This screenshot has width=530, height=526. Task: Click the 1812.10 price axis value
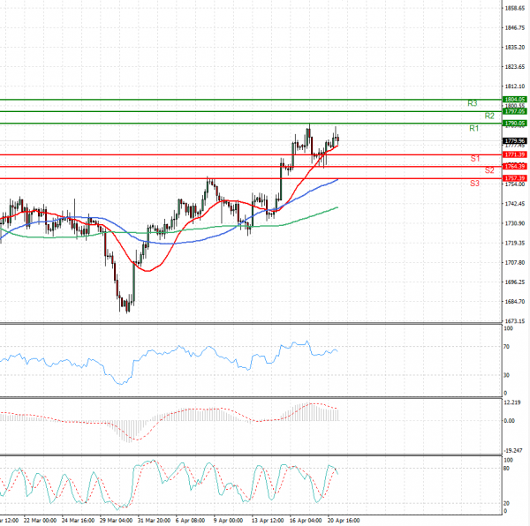point(515,86)
